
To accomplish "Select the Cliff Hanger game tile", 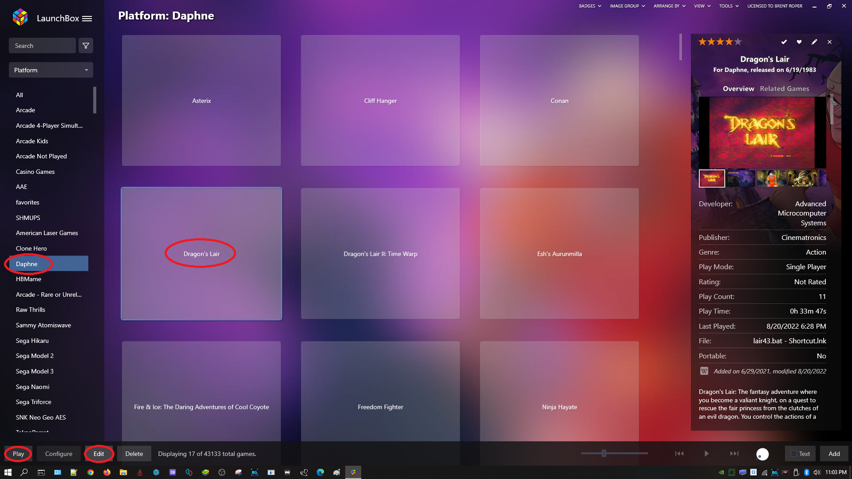I will tap(380, 101).
